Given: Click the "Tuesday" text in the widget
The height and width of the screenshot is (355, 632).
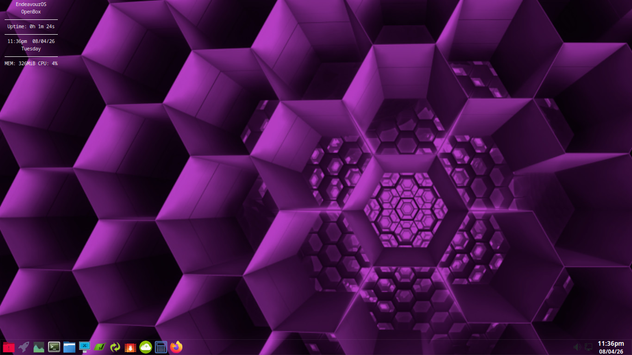Looking at the screenshot, I should [x=31, y=49].
